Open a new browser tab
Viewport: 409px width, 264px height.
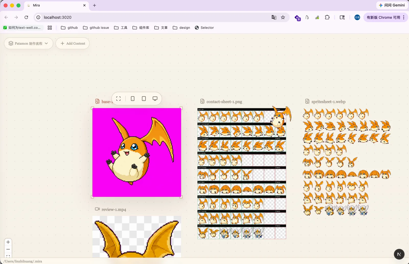click(x=95, y=5)
